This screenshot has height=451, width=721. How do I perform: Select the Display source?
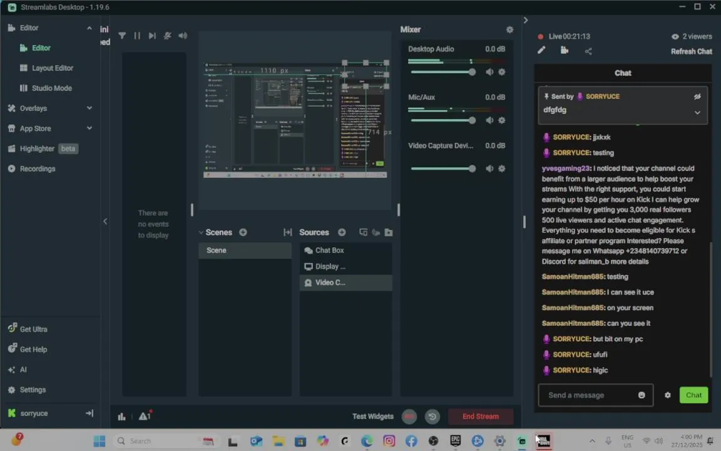(345, 266)
